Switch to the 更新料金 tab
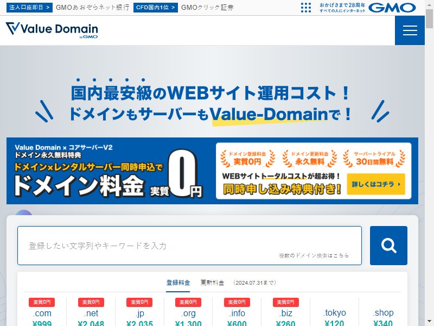This screenshot has height=326, width=434. click(x=212, y=283)
